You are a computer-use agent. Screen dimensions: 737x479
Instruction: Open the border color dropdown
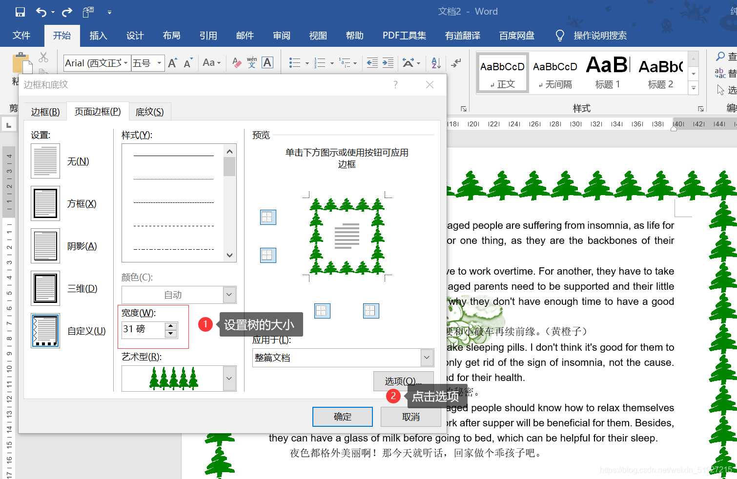point(229,295)
